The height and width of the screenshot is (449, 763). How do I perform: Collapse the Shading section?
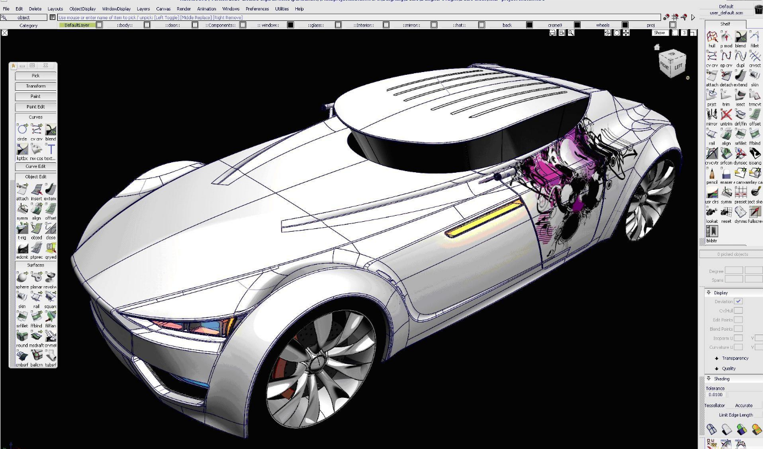pyautogui.click(x=709, y=379)
